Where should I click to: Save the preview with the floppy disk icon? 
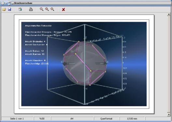[x=9, y=9]
